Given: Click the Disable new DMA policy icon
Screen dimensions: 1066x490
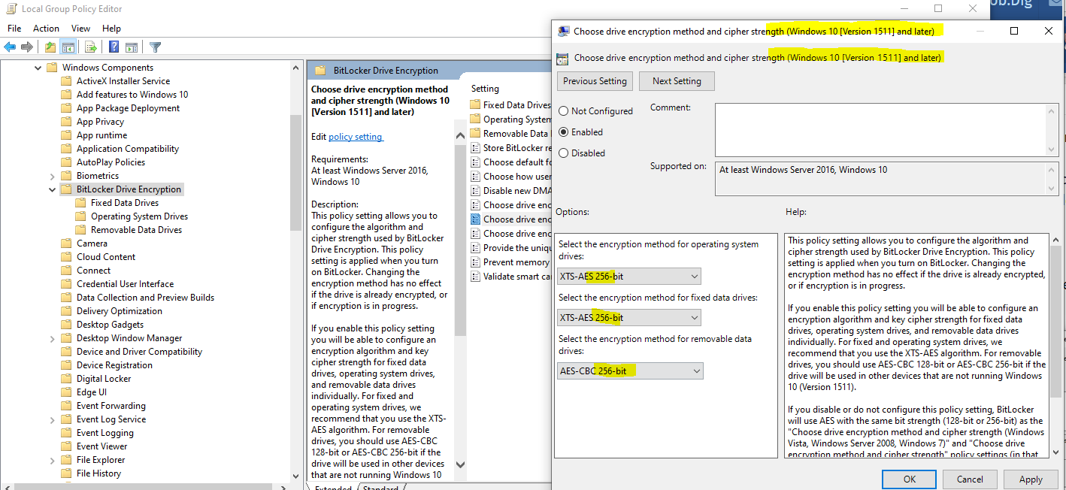Looking at the screenshot, I should coord(475,191).
